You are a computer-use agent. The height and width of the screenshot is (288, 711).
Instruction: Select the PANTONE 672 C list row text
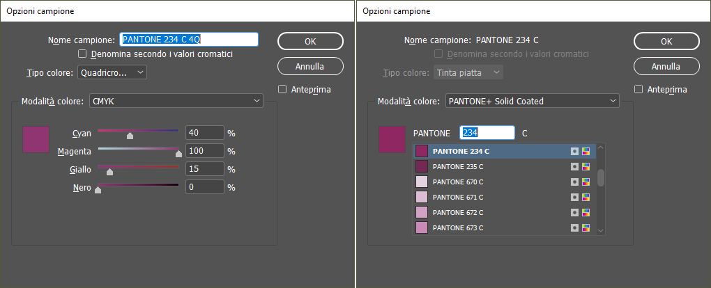click(458, 212)
